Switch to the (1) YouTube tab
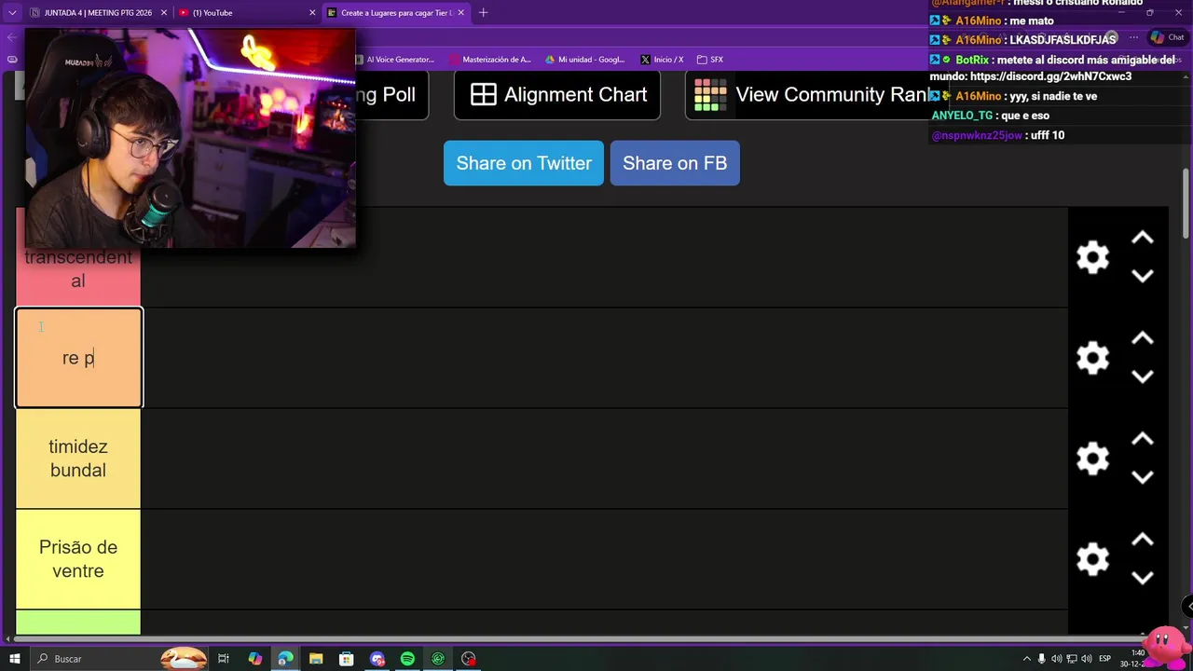Screen dimensions: 1193x671 click(x=248, y=13)
